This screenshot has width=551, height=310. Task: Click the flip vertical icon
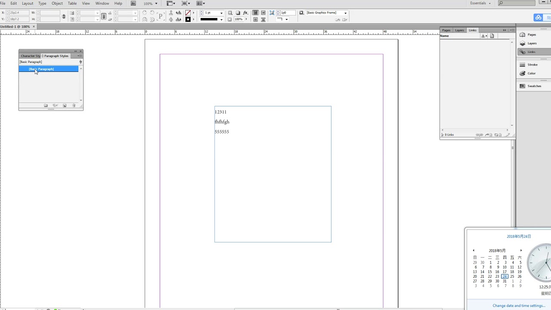click(x=152, y=19)
